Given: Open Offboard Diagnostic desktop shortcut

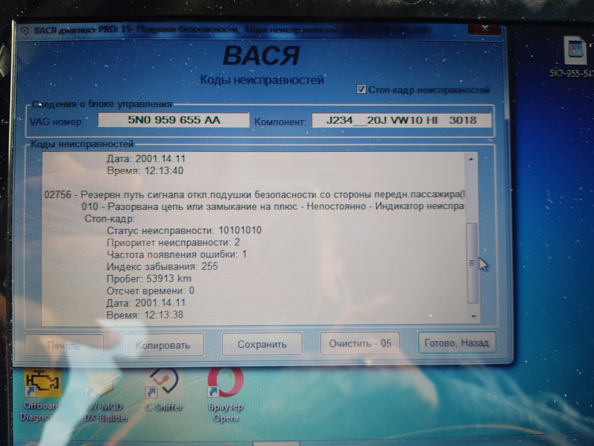Looking at the screenshot, I should click(41, 395).
